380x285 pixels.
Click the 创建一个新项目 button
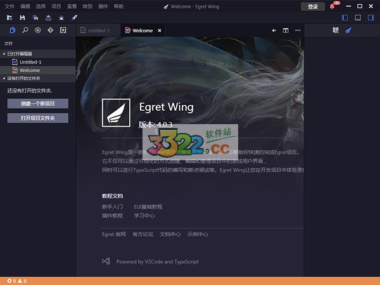pyautogui.click(x=38, y=103)
